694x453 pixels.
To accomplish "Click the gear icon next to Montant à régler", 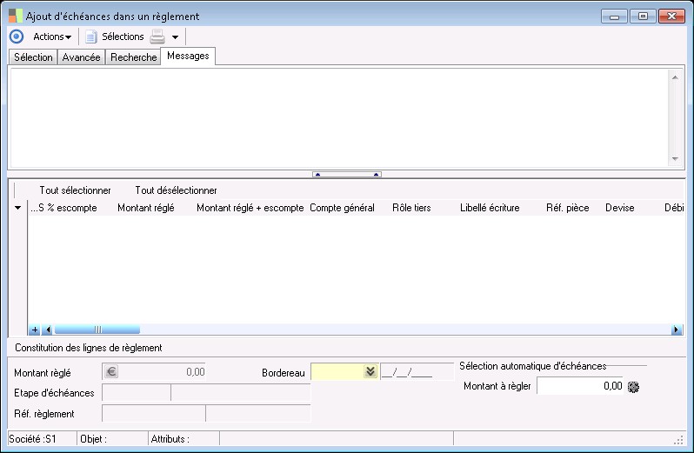I will point(633,386).
